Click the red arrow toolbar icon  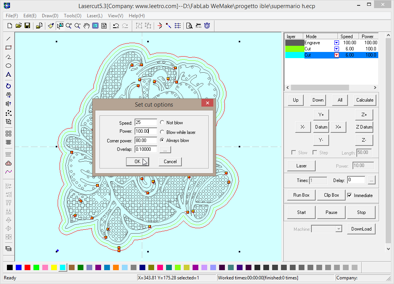[160, 26]
